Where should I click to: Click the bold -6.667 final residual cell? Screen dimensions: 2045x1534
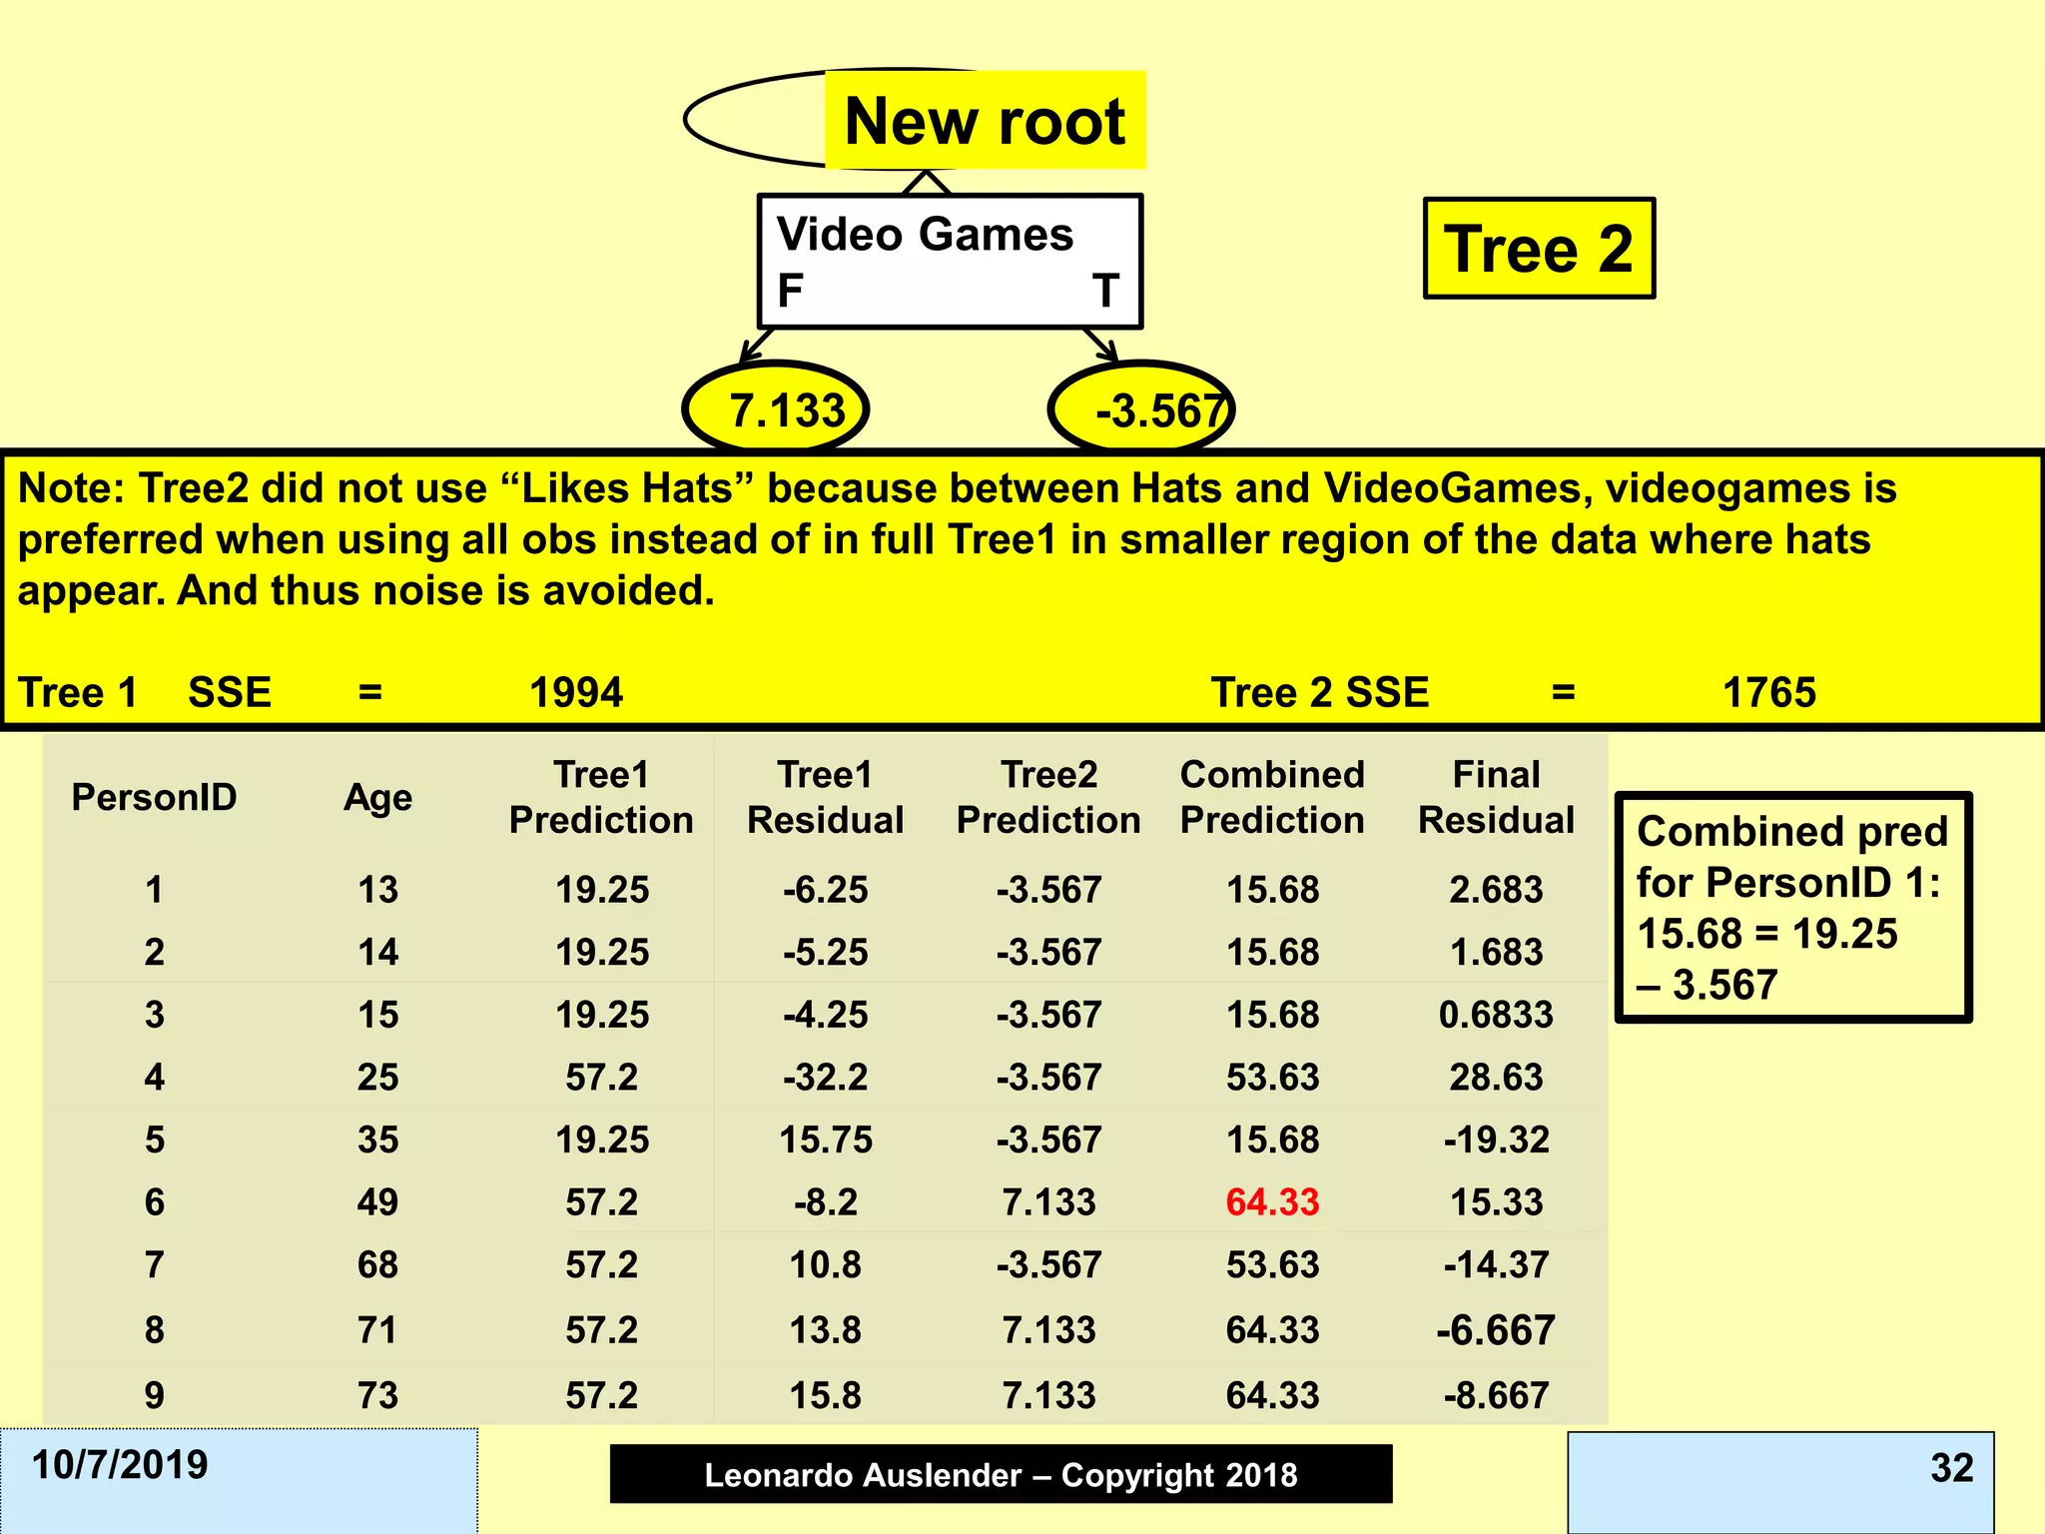(1496, 1329)
